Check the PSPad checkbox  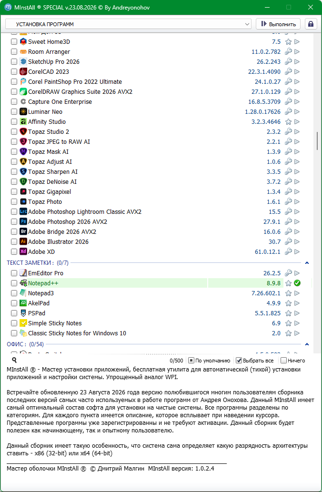pos(14,313)
